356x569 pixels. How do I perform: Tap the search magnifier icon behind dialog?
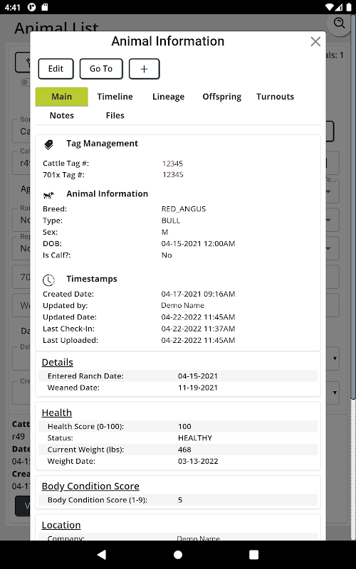(340, 23)
